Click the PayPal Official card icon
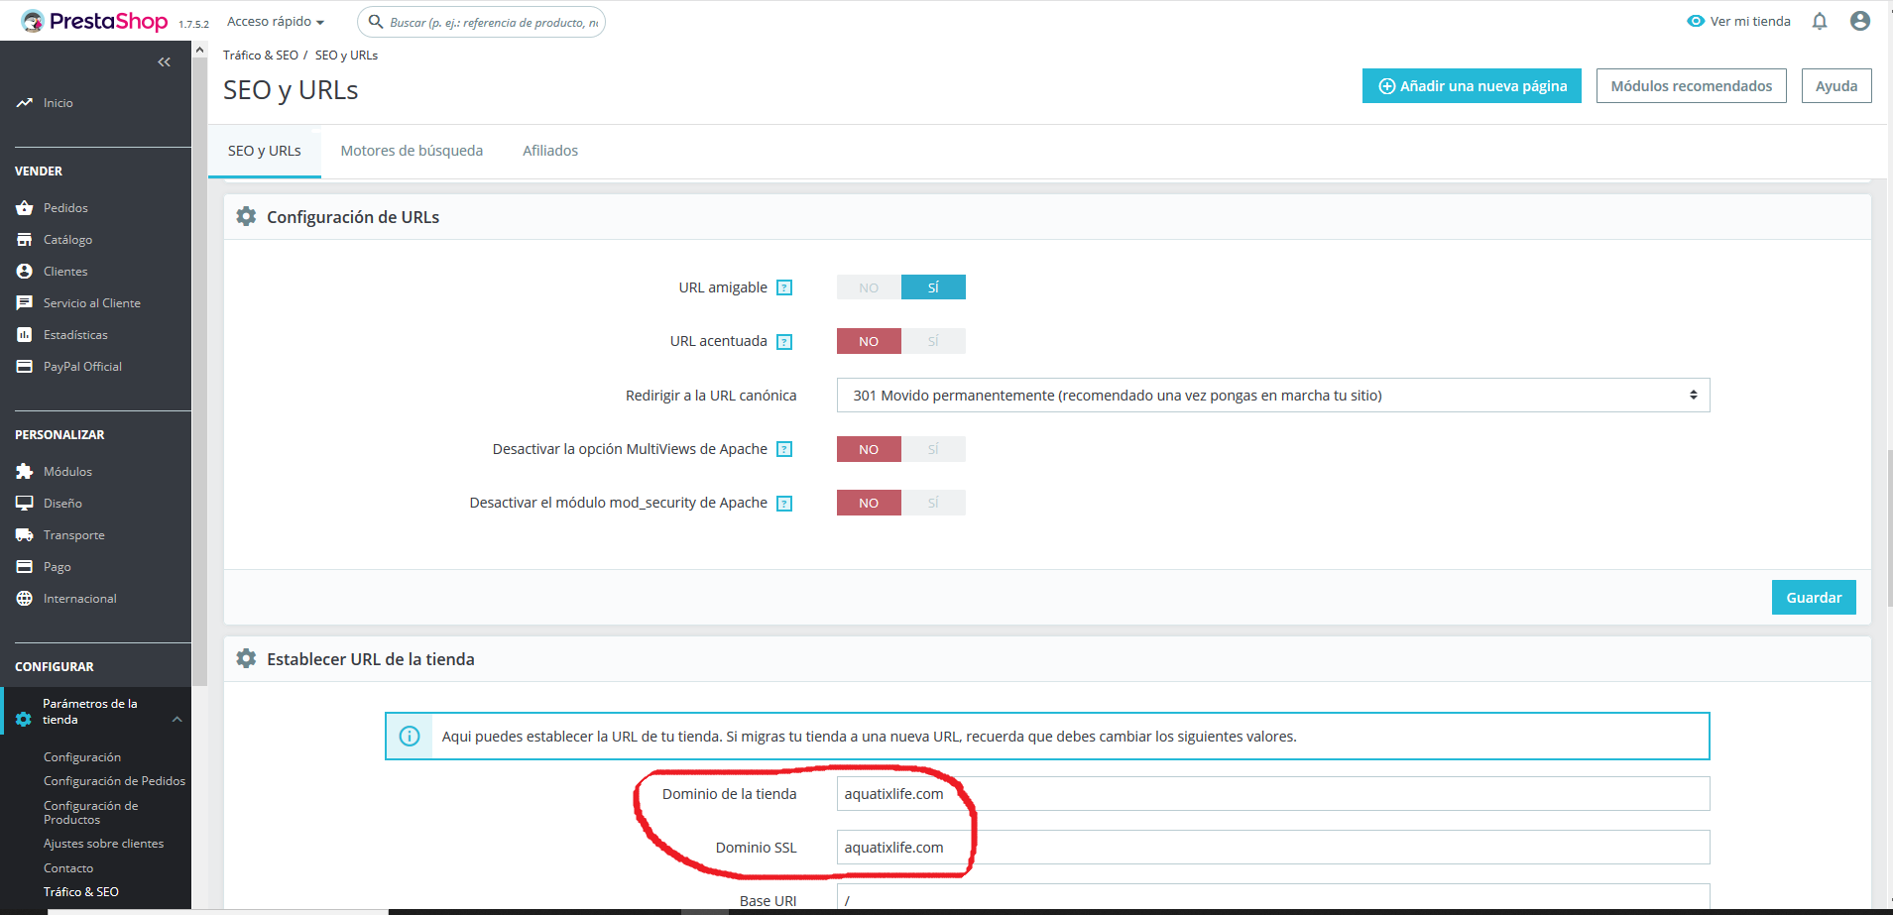The width and height of the screenshot is (1893, 915). 25,366
